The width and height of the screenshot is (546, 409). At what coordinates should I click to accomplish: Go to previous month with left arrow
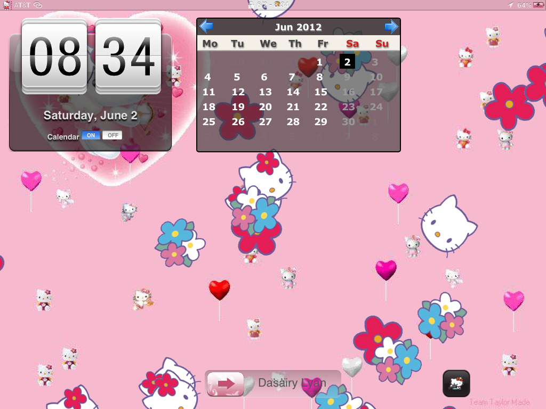coord(206,27)
